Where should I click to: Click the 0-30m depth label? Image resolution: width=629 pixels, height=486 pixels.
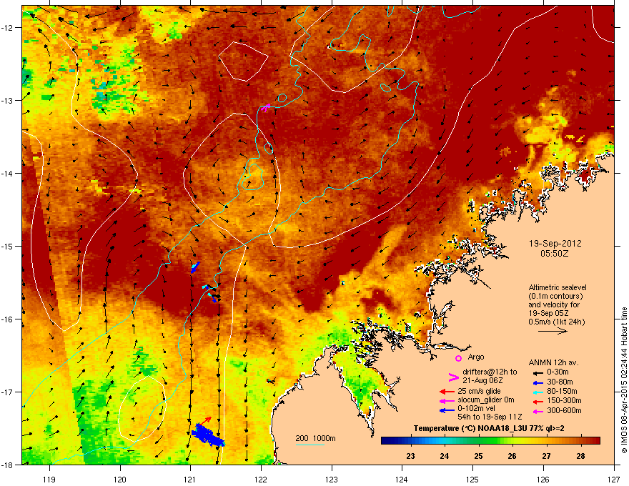tap(558, 372)
